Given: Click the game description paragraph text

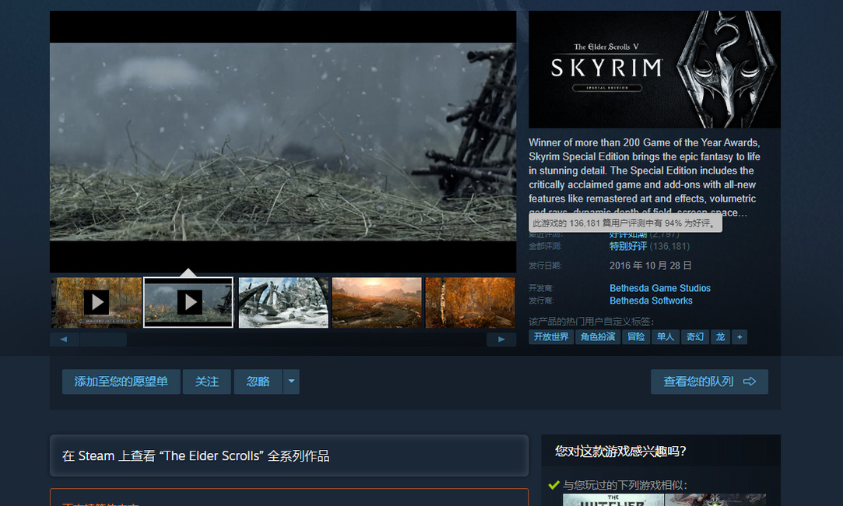Looking at the screenshot, I should (644, 177).
